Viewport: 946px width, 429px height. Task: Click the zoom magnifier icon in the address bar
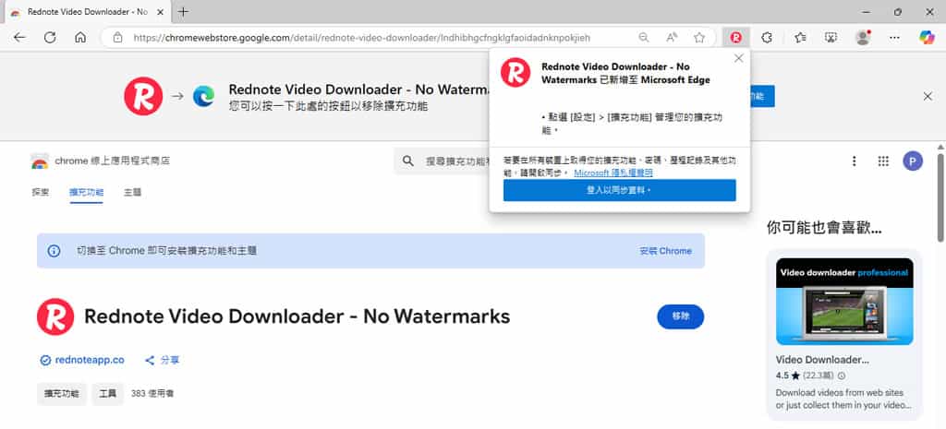tap(644, 37)
